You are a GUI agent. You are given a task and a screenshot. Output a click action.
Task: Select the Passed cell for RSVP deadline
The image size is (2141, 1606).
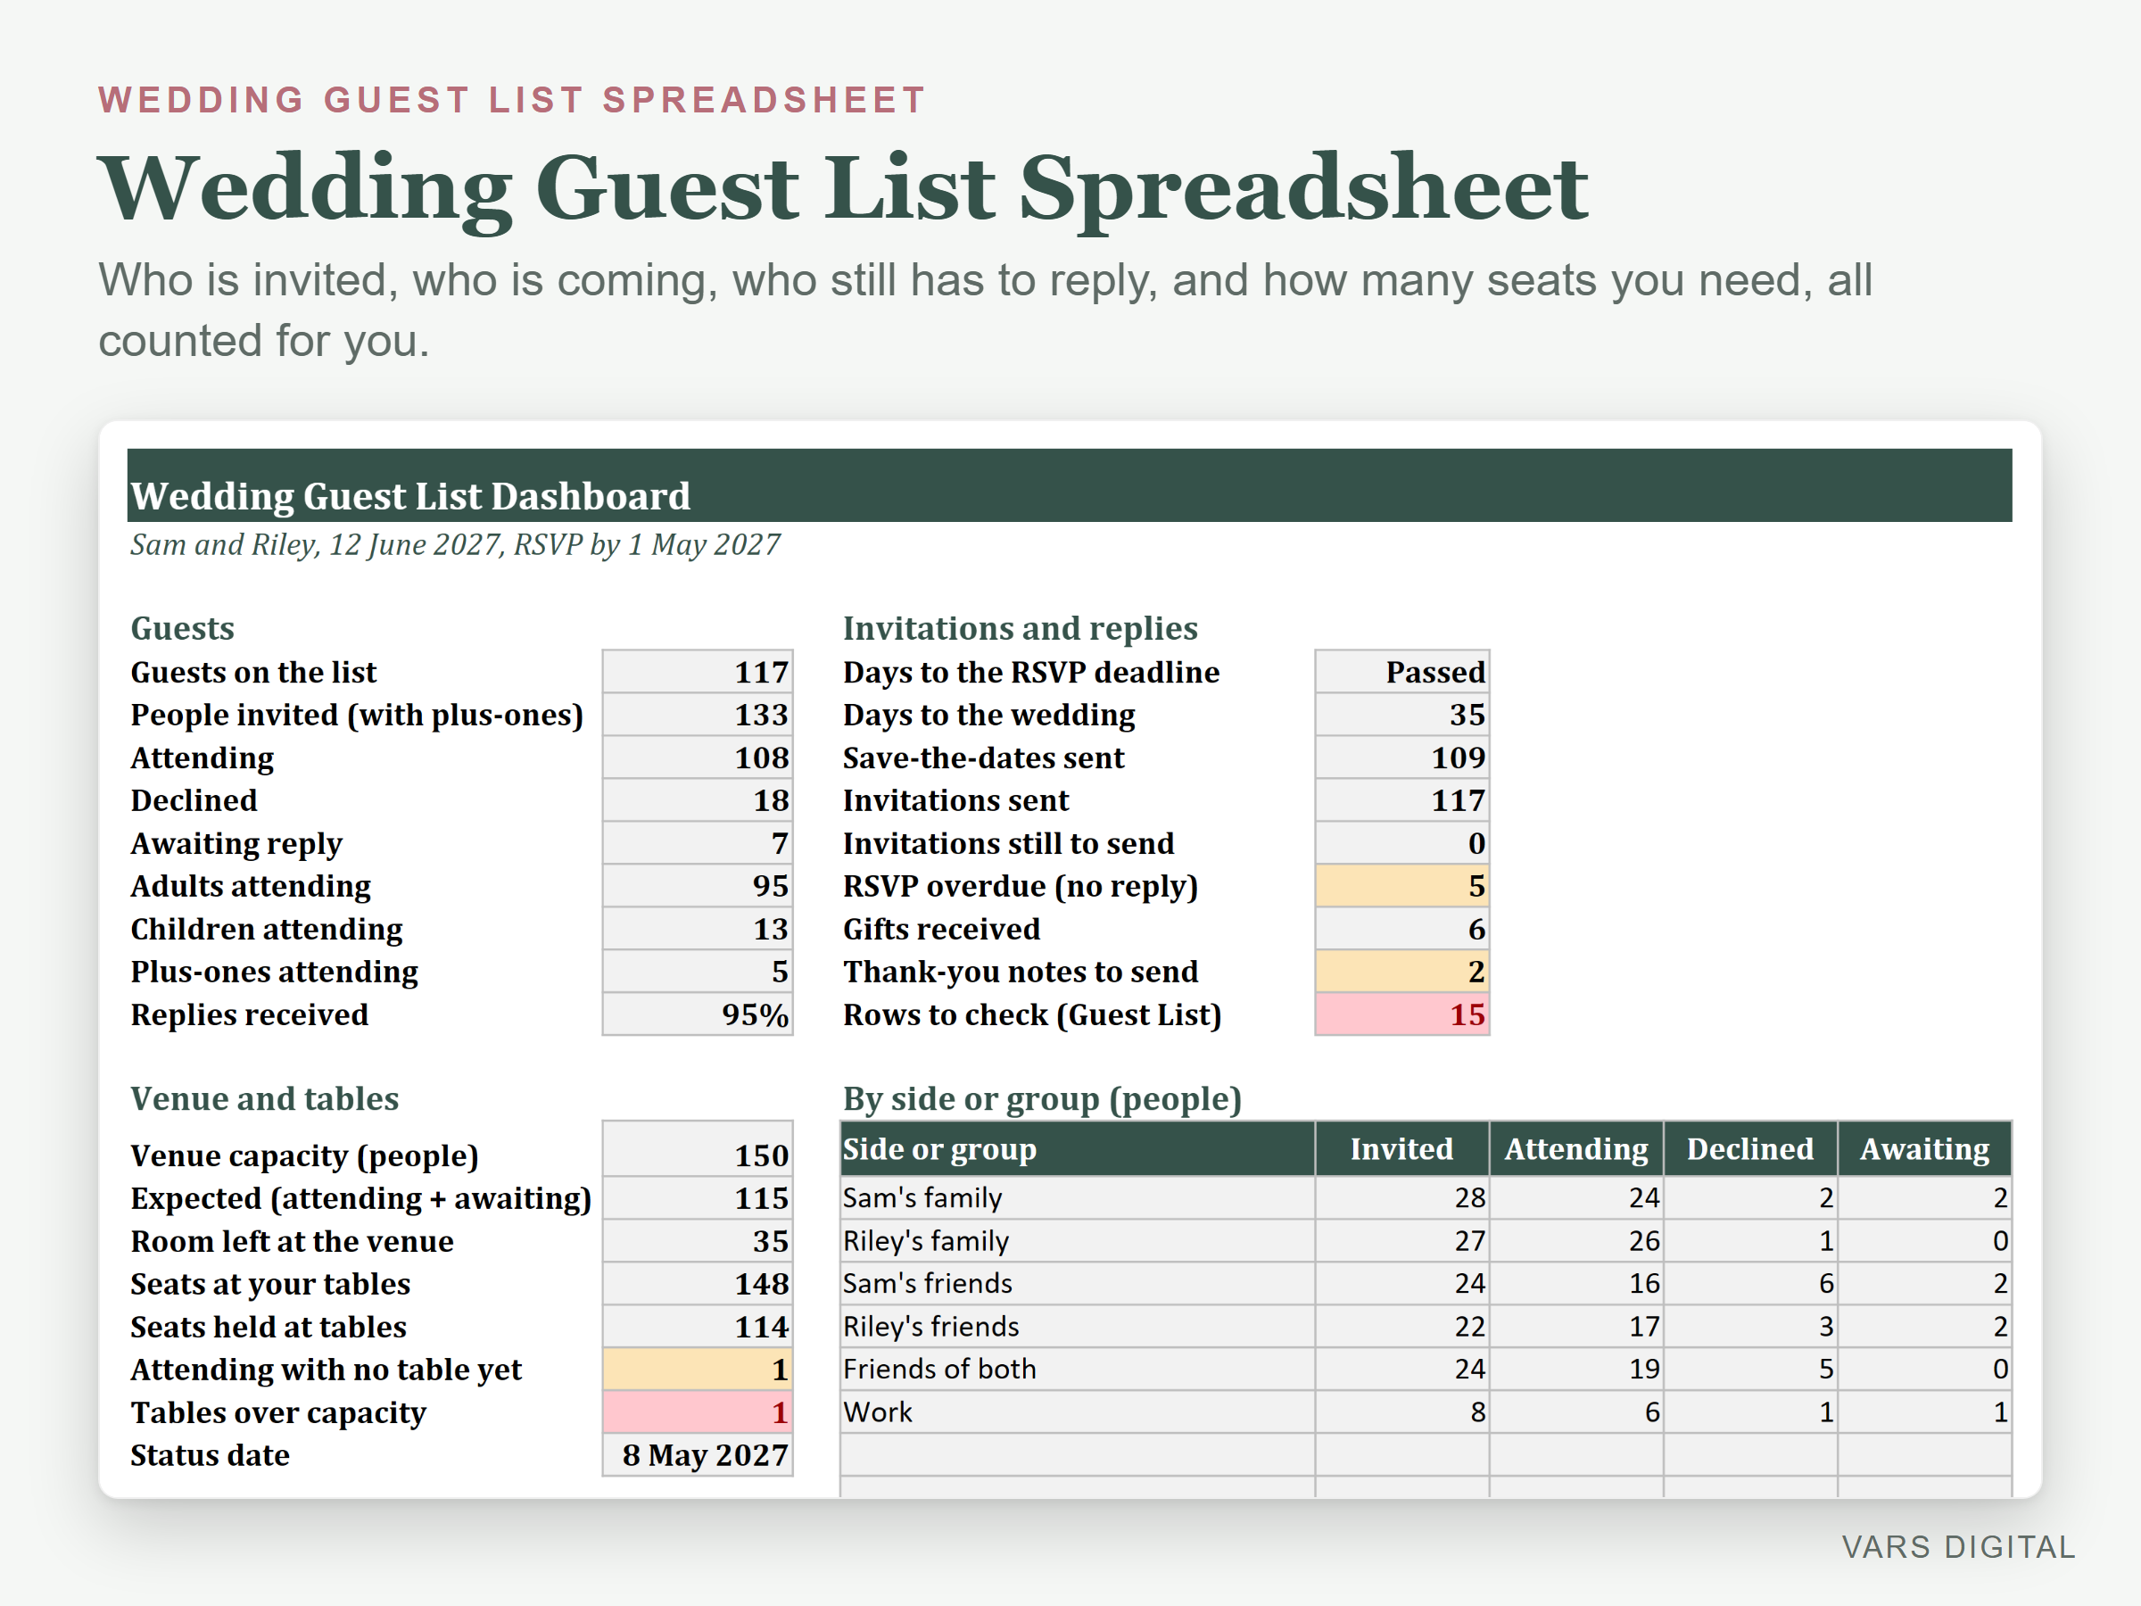click(1401, 672)
